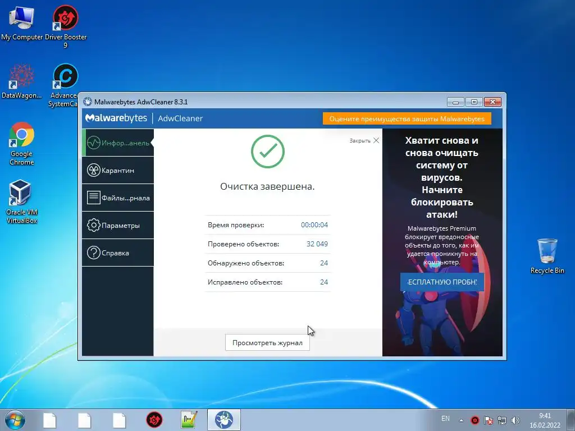Select Oracle VM VirtualBox desktop icon
This screenshot has height=431, width=575.
[x=22, y=201]
